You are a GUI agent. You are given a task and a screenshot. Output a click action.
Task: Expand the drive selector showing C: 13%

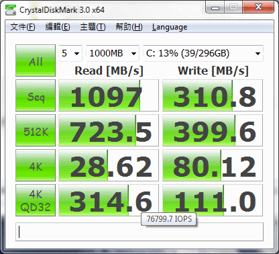point(203,53)
